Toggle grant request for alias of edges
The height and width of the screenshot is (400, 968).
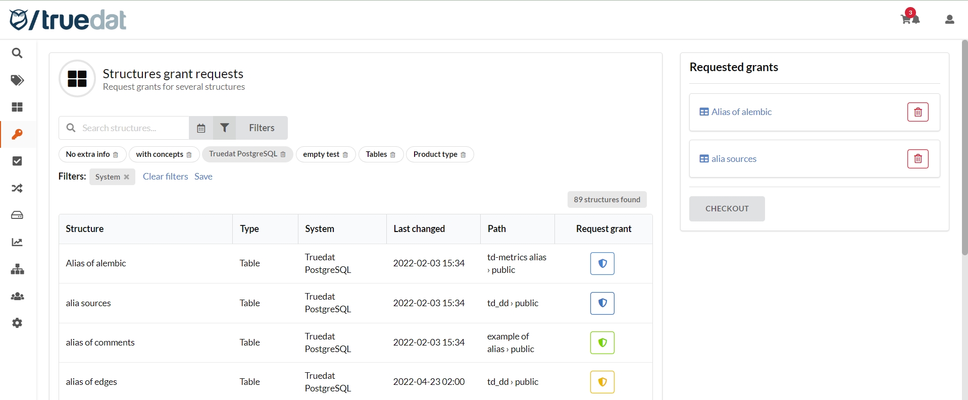click(602, 382)
